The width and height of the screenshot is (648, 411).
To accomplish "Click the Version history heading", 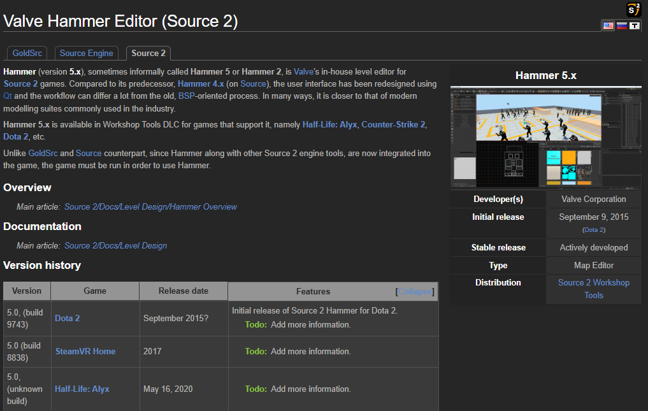I will coord(42,266).
